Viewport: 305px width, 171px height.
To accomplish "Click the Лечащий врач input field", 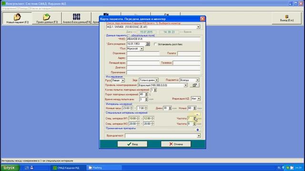I will (143, 63).
